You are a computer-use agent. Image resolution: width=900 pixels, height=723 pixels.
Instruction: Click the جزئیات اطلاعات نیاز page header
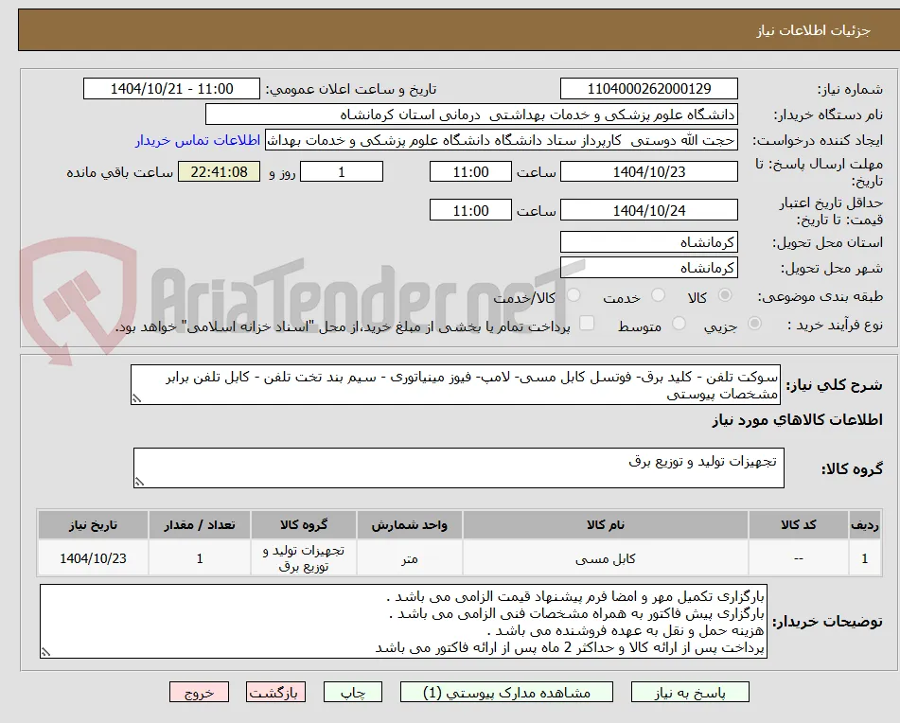tap(813, 30)
